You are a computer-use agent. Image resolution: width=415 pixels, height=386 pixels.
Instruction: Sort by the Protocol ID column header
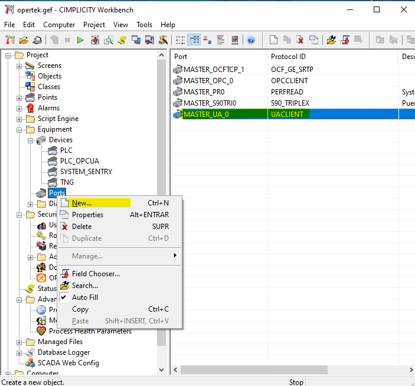(333, 57)
